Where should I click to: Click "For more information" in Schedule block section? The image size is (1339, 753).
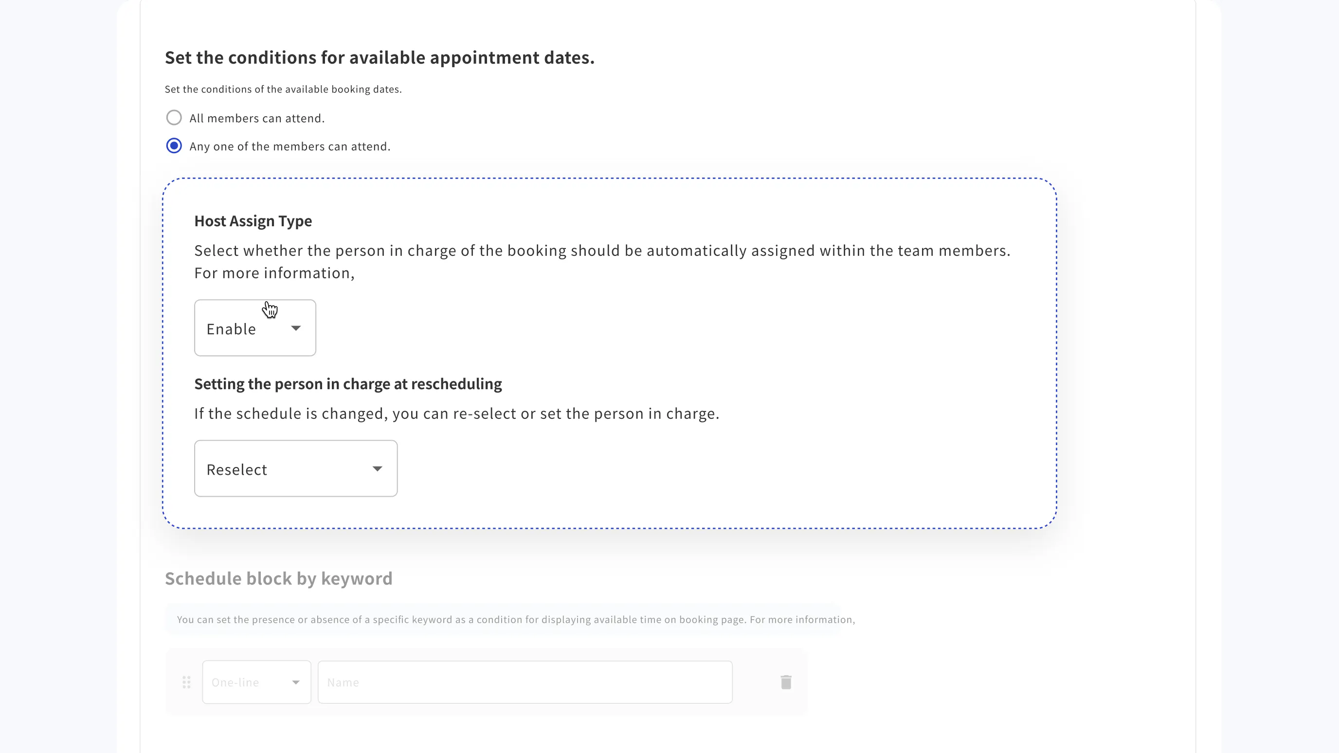pos(803,619)
